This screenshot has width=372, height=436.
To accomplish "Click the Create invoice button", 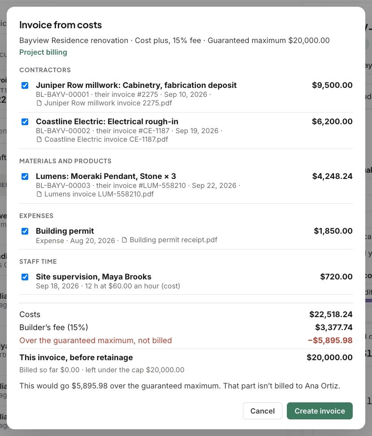I will coord(320,411).
